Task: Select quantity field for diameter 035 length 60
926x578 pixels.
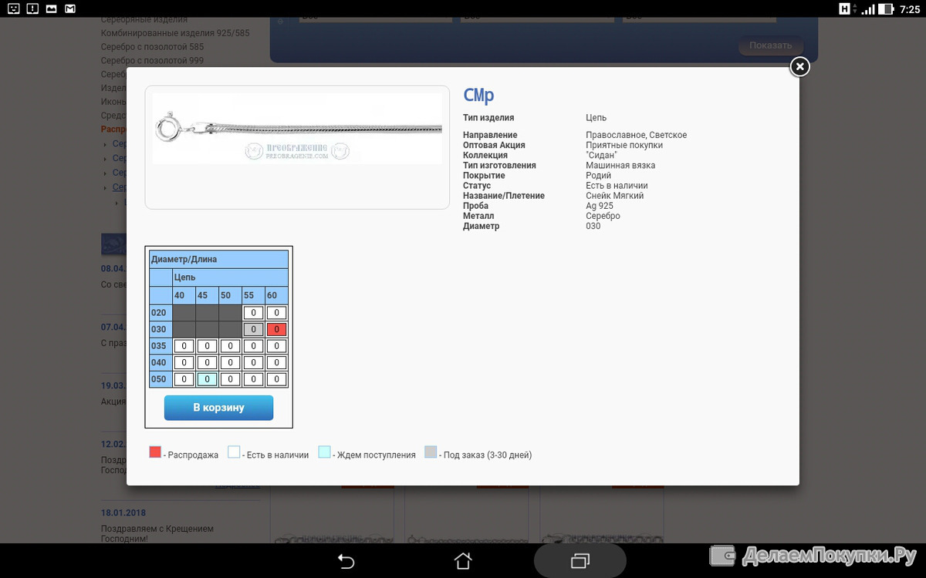Action: pyautogui.click(x=276, y=346)
